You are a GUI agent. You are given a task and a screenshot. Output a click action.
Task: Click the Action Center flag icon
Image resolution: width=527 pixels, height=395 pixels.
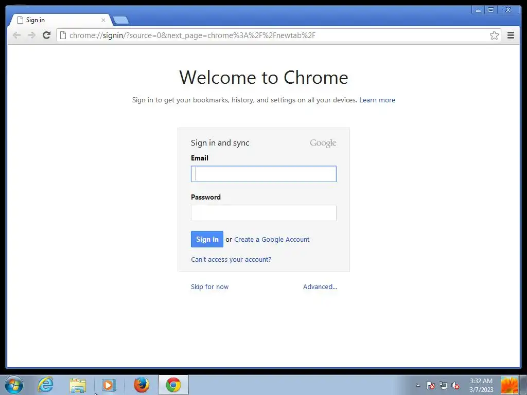tap(431, 385)
